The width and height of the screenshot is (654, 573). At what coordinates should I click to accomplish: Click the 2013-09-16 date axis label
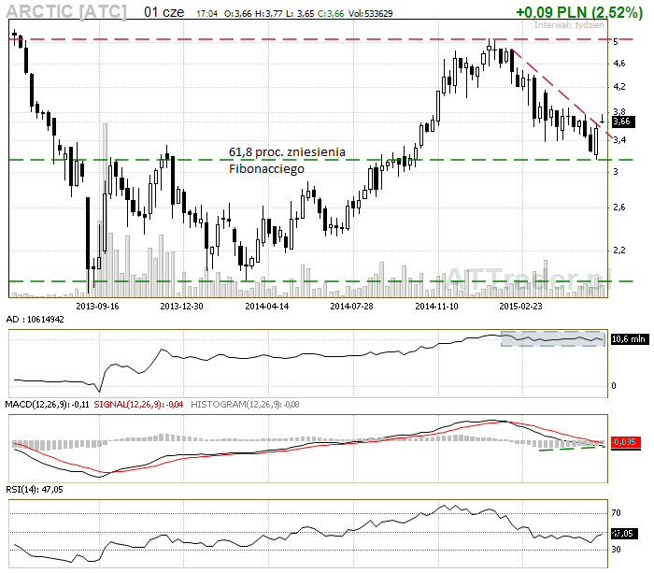(x=97, y=307)
